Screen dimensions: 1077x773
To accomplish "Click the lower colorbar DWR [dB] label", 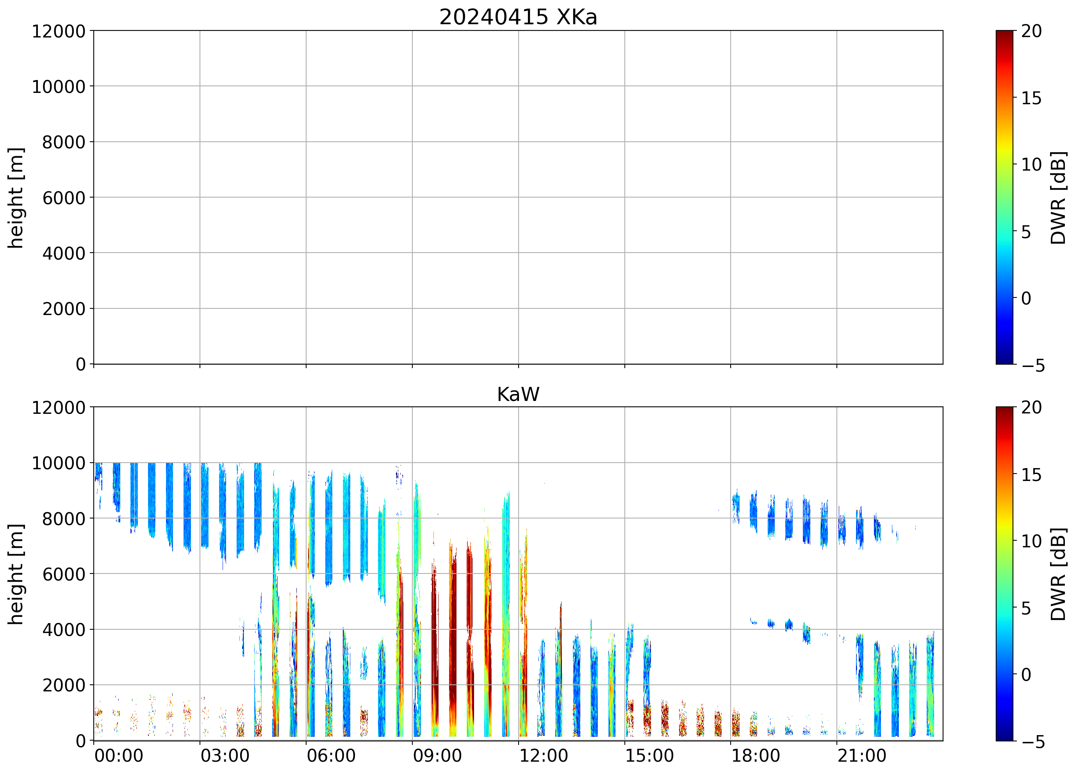I will [x=1059, y=574].
